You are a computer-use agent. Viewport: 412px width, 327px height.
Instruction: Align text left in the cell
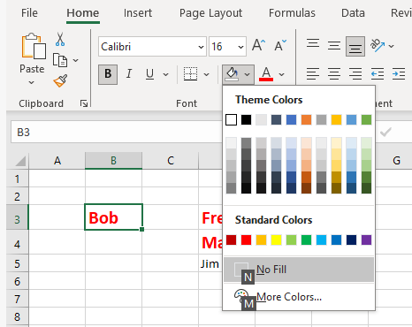313,73
